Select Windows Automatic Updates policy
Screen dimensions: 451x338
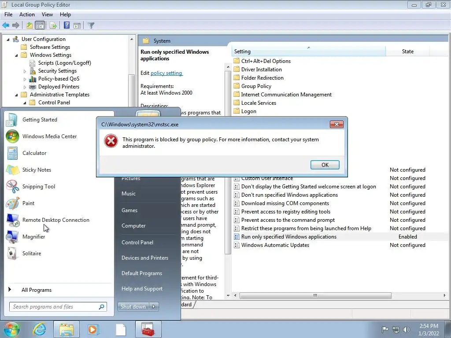click(x=275, y=245)
